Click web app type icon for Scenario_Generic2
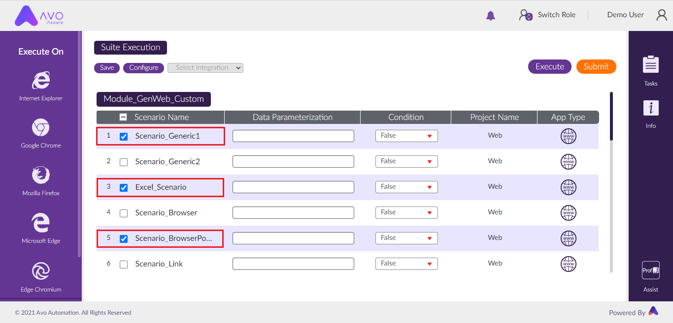This screenshot has height=323, width=673. click(x=569, y=162)
